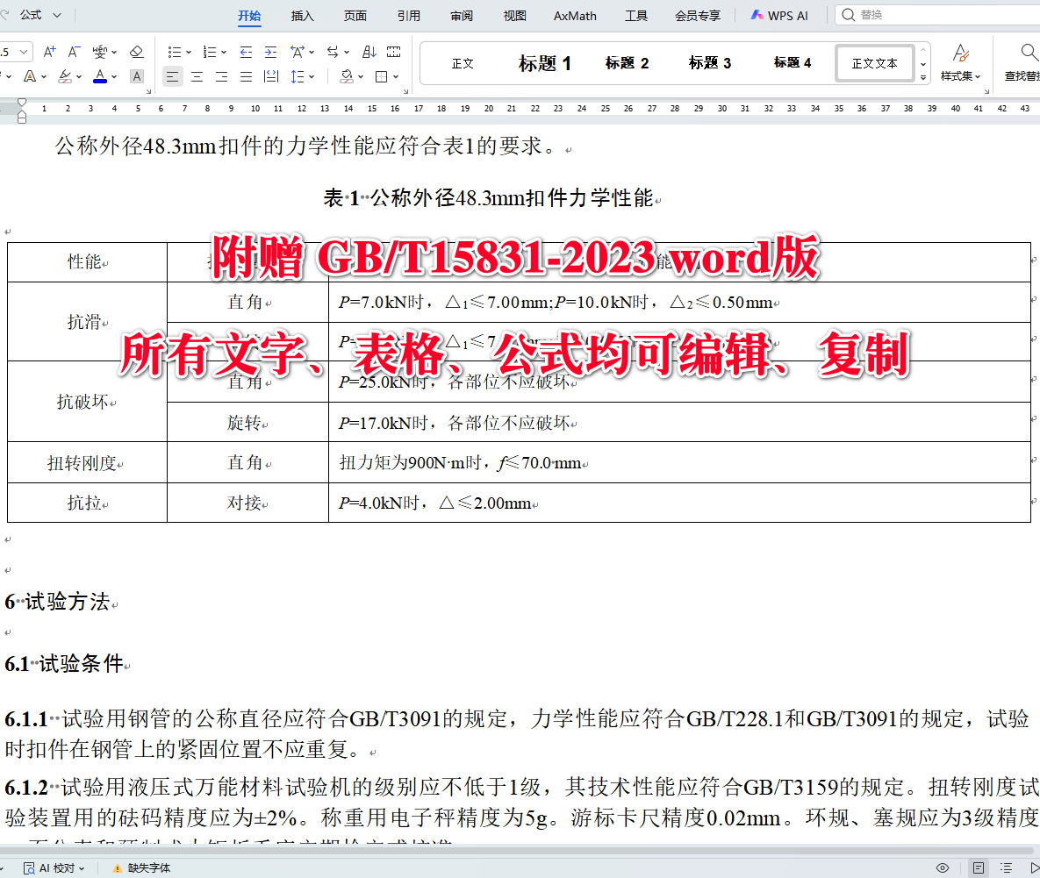Apply center paragraph alignment

tap(197, 76)
